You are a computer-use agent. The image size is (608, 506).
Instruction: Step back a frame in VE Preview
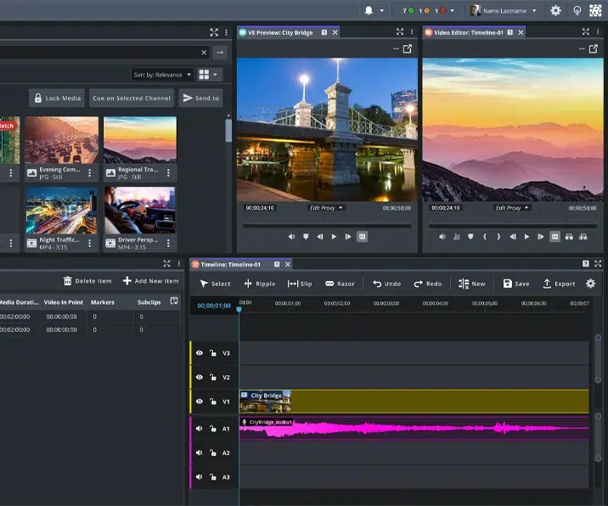[x=320, y=237]
